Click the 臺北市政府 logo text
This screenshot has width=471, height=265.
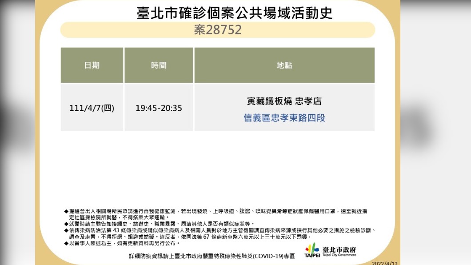[x=339, y=250]
